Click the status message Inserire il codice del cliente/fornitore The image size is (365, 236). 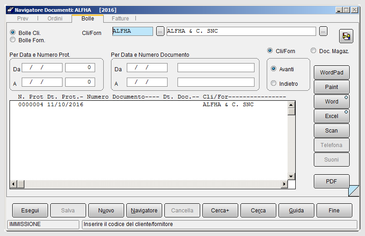(x=220, y=224)
